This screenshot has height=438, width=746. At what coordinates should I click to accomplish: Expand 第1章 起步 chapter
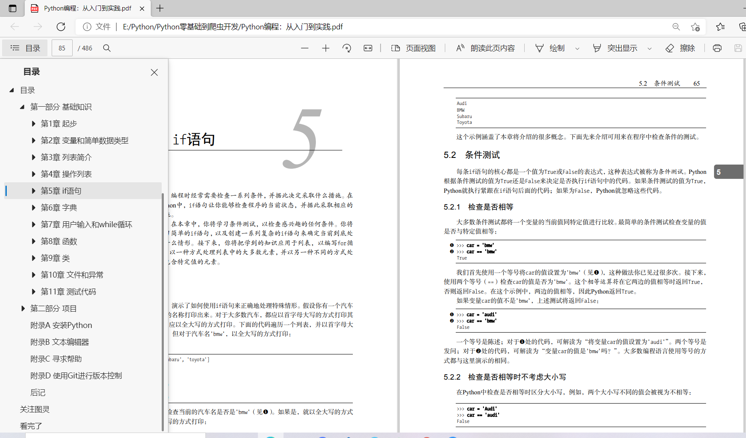tap(34, 123)
